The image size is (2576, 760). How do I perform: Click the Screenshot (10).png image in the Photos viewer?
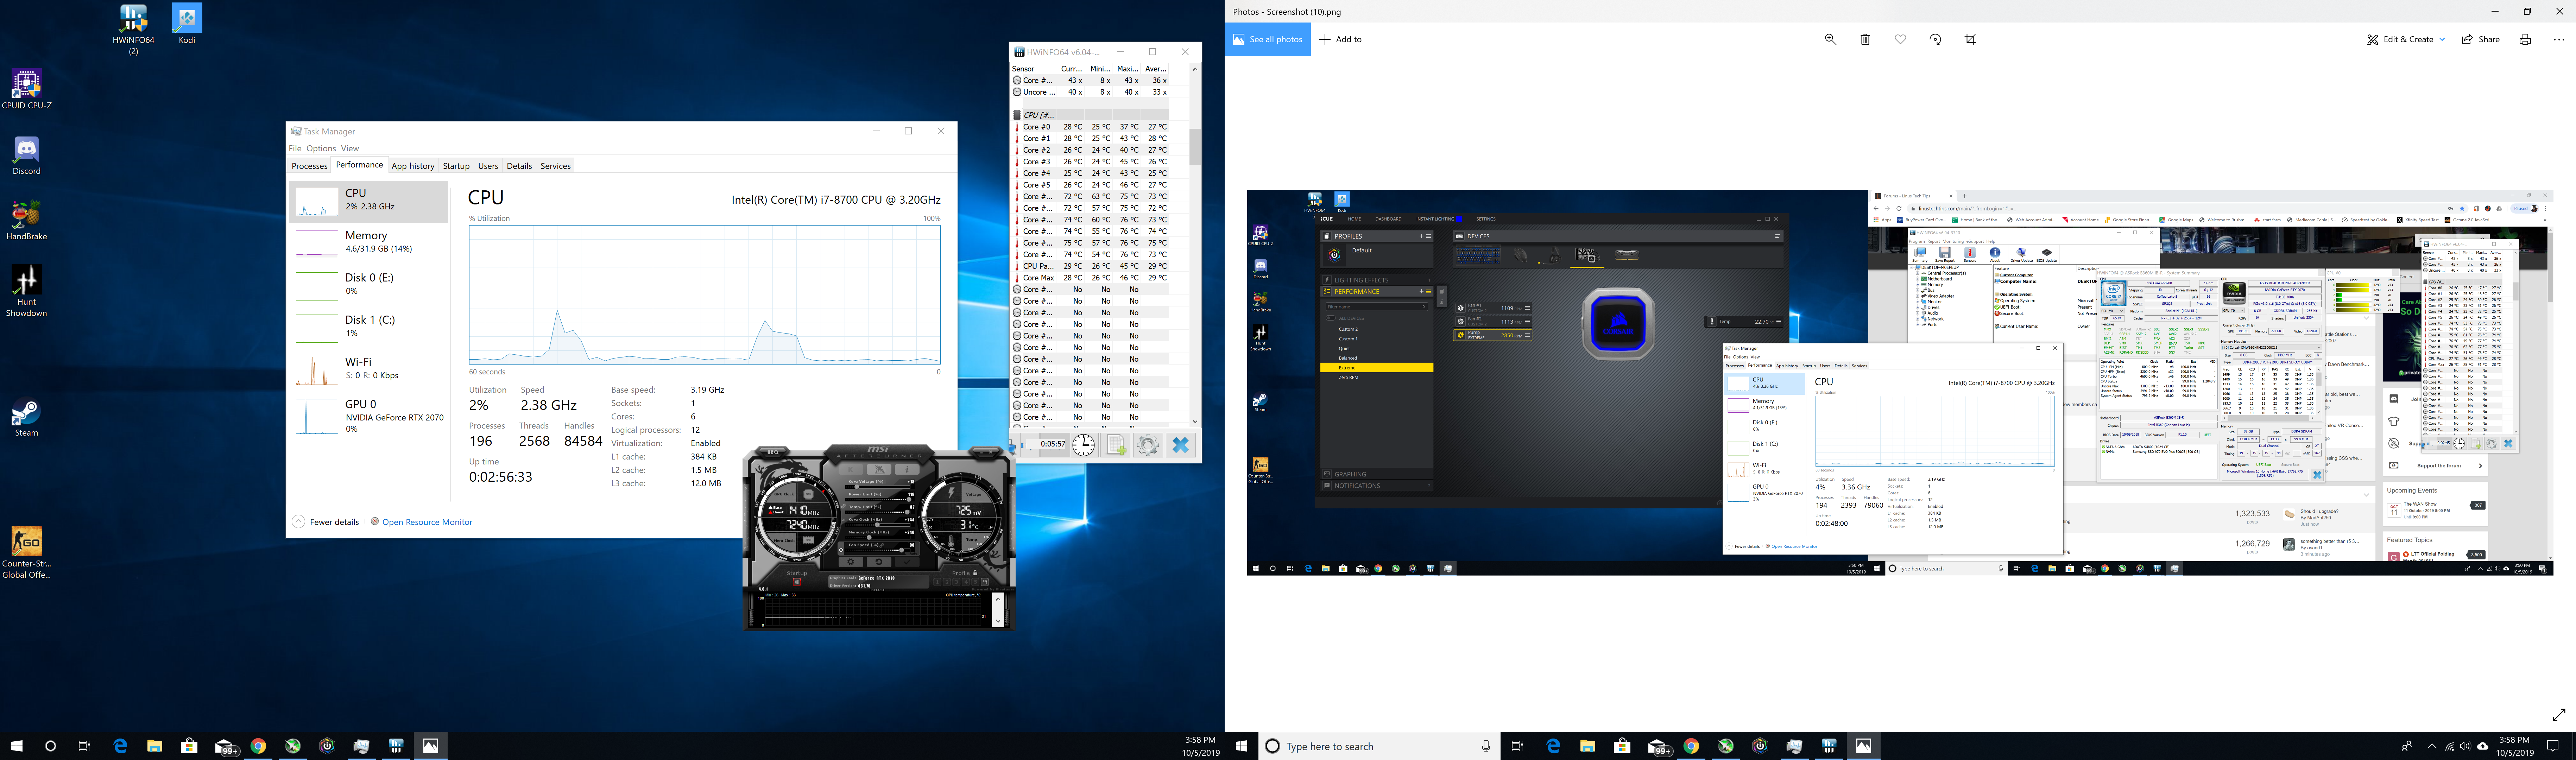click(x=1900, y=382)
